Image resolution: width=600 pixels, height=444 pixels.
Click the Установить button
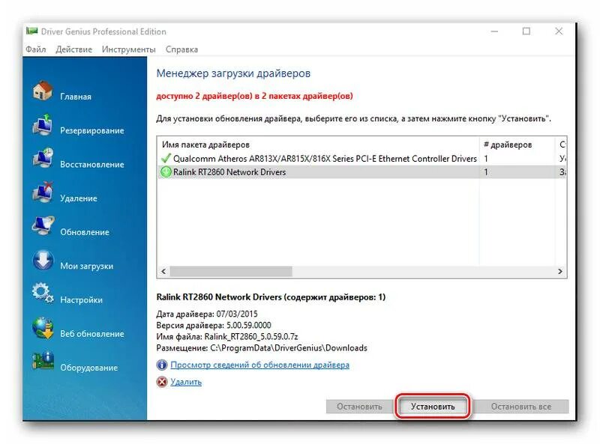point(433,407)
